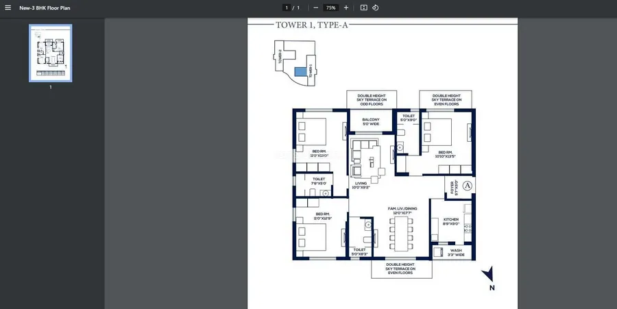Open the page 1 thumbnail in sidebar
The image size is (617, 309).
tap(50, 53)
